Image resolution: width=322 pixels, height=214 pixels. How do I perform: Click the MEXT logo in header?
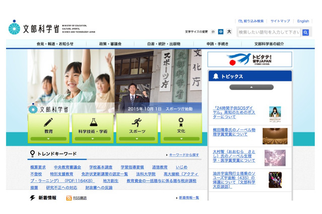click(x=52, y=28)
